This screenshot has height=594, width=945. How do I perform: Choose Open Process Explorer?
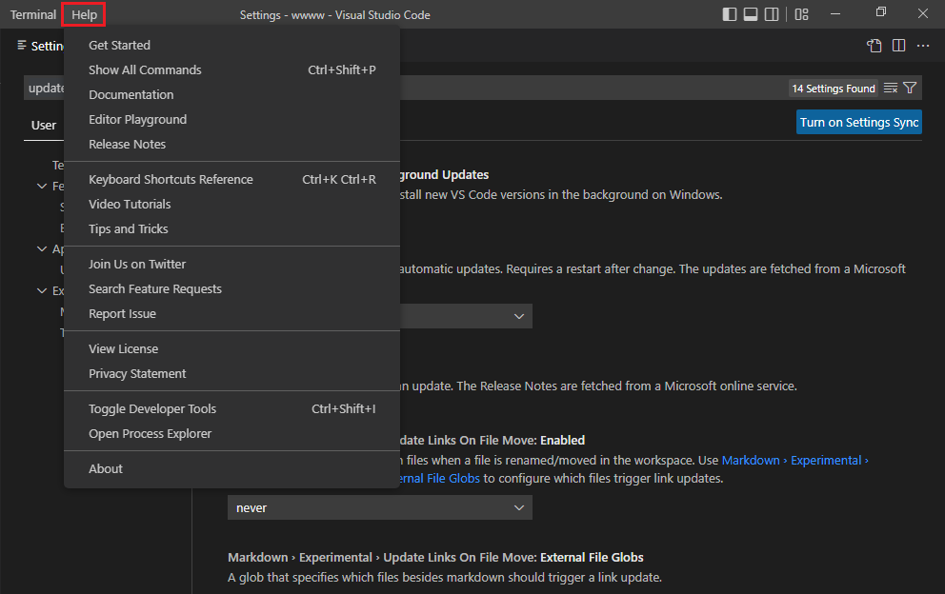(232, 433)
